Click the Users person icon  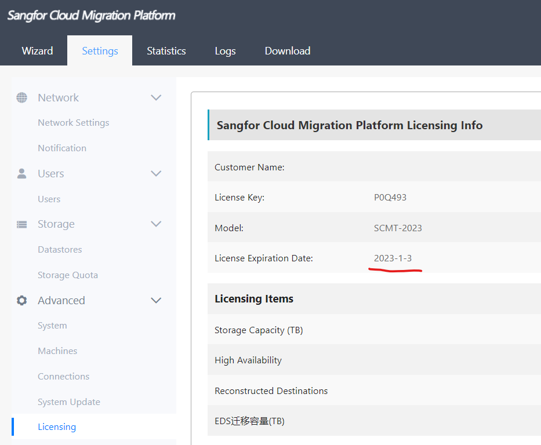point(22,173)
